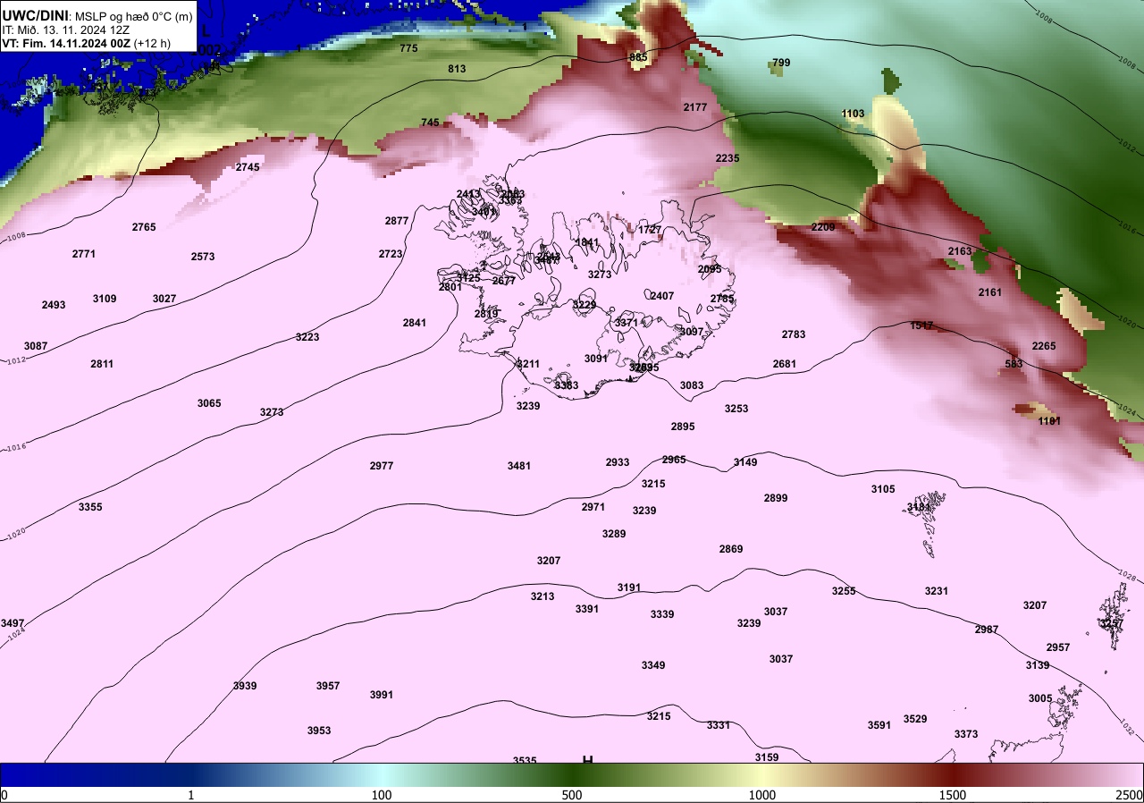This screenshot has height=803, width=1144.
Task: Click the height value 1103
Action: (x=854, y=114)
